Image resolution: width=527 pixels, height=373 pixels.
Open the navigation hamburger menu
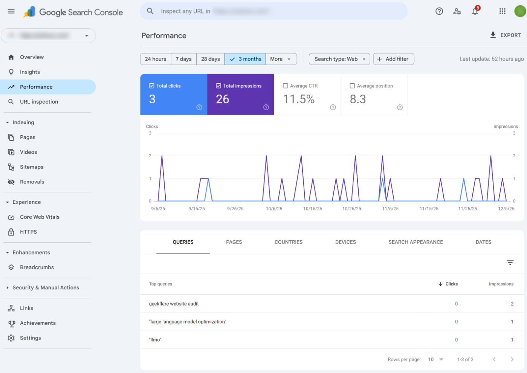(11, 11)
